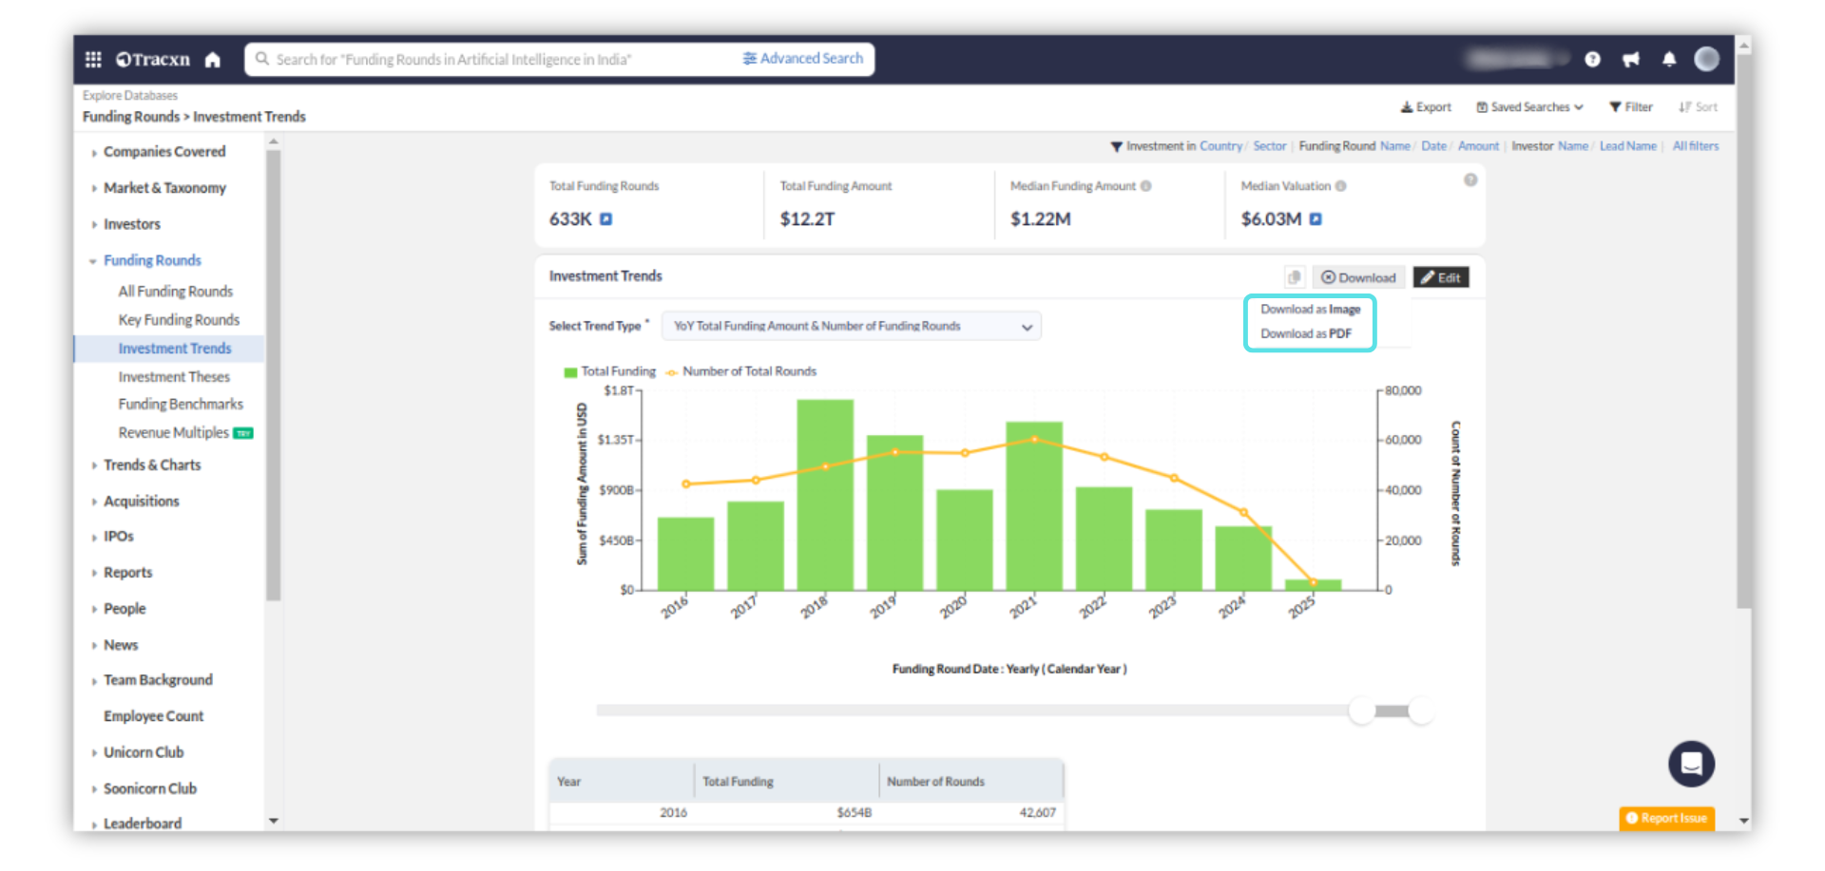Open the chat support bubble
The width and height of the screenshot is (1825, 871).
coord(1691,764)
